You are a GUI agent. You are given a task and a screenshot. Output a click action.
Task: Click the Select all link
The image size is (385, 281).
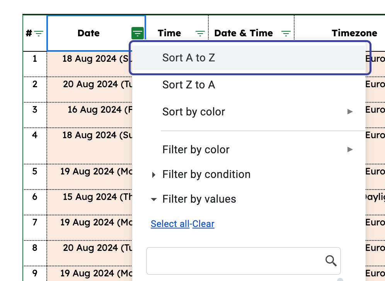tap(170, 224)
